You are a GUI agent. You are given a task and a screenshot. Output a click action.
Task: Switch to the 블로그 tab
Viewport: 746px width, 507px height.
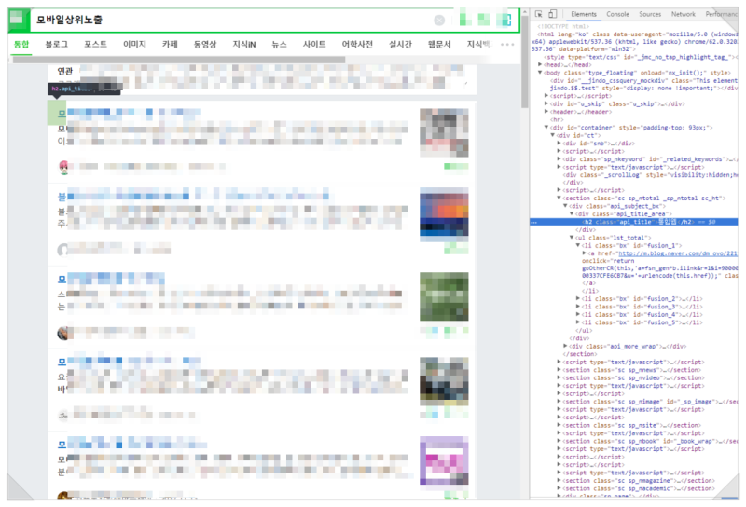(x=56, y=44)
